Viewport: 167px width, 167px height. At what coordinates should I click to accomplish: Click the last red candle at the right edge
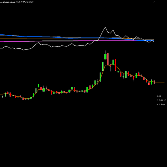[154, 82]
